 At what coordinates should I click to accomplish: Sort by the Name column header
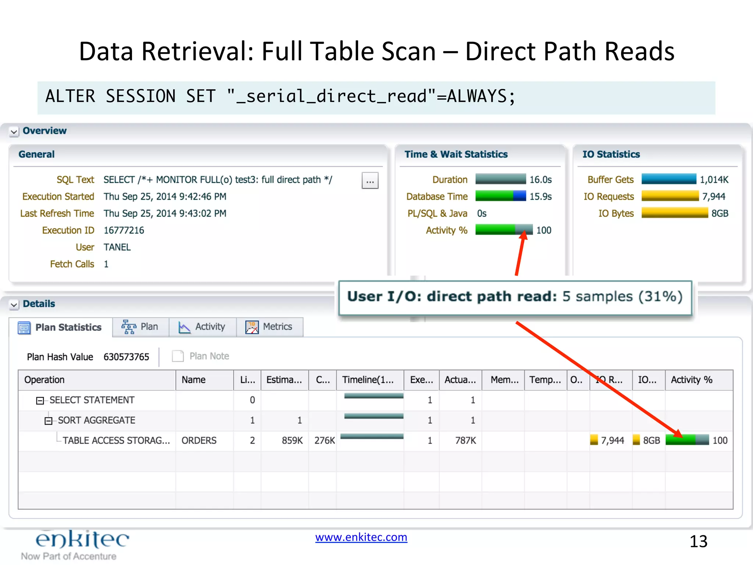[204, 380]
